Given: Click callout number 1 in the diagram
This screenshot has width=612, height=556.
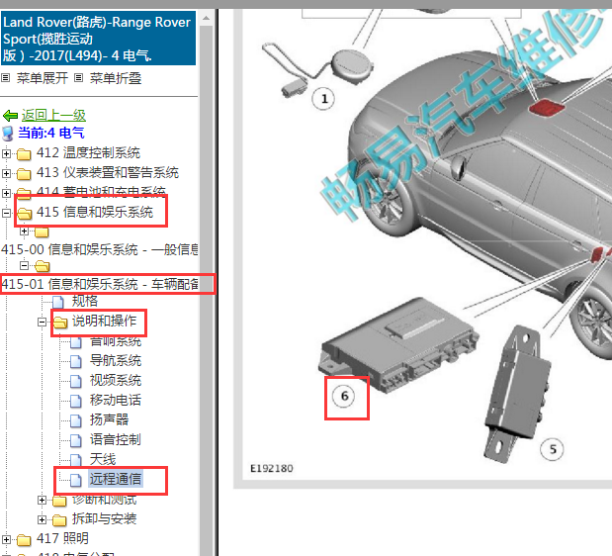Looking at the screenshot, I should [x=323, y=99].
